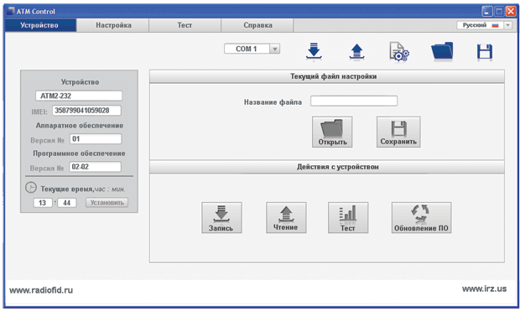Click the Запись button
This screenshot has width=520, height=312.
[221, 218]
